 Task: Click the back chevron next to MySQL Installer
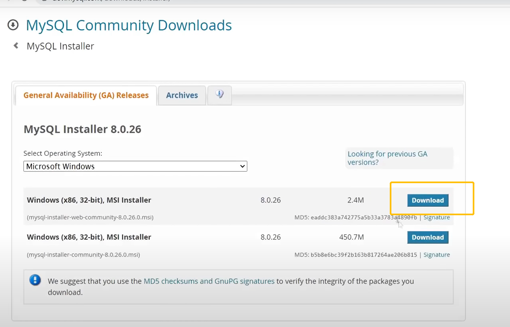pyautogui.click(x=16, y=46)
